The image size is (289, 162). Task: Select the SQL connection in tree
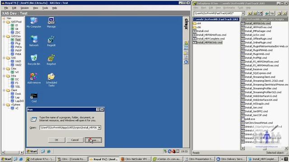click(x=18, y=86)
